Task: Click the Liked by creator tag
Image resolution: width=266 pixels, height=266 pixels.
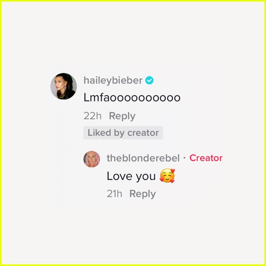Action: [x=123, y=132]
